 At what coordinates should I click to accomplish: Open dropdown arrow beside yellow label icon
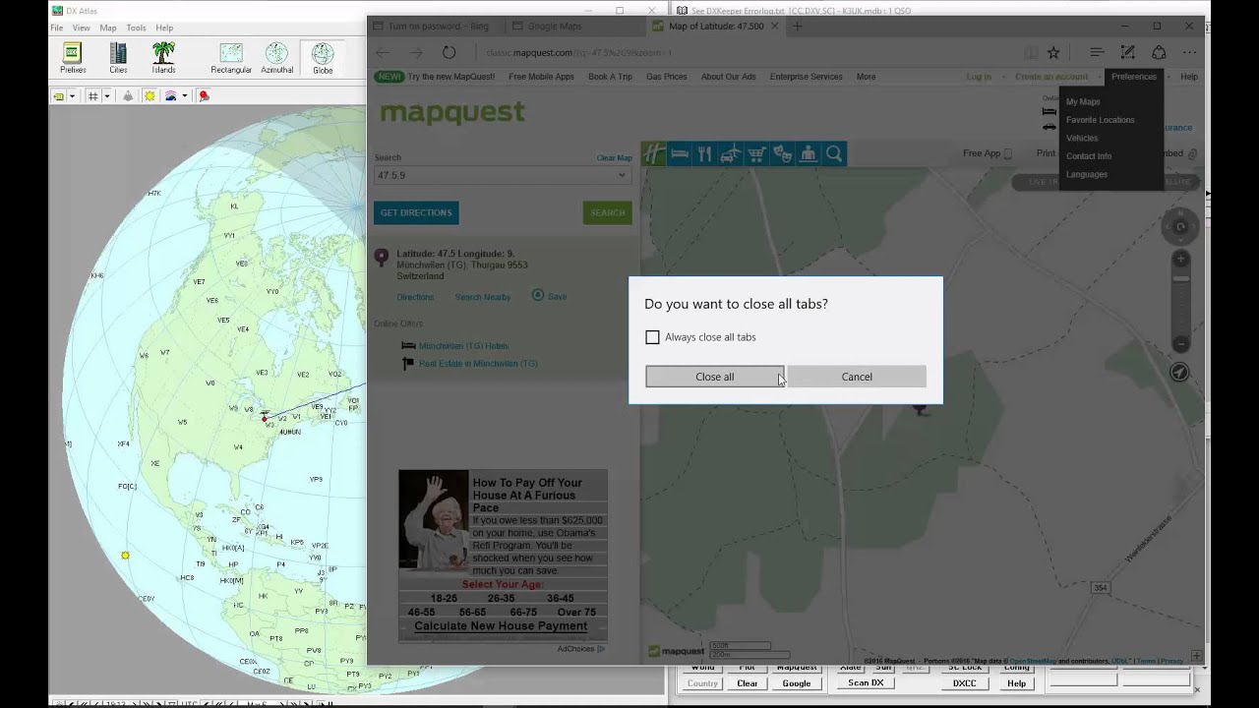click(x=72, y=96)
